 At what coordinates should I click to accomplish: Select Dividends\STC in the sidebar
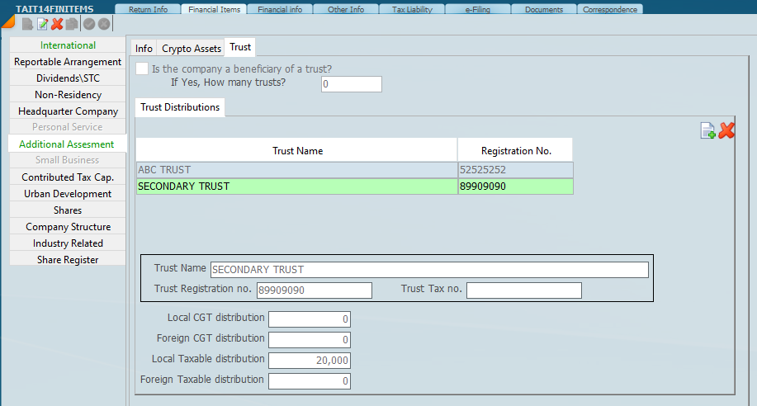click(x=68, y=78)
